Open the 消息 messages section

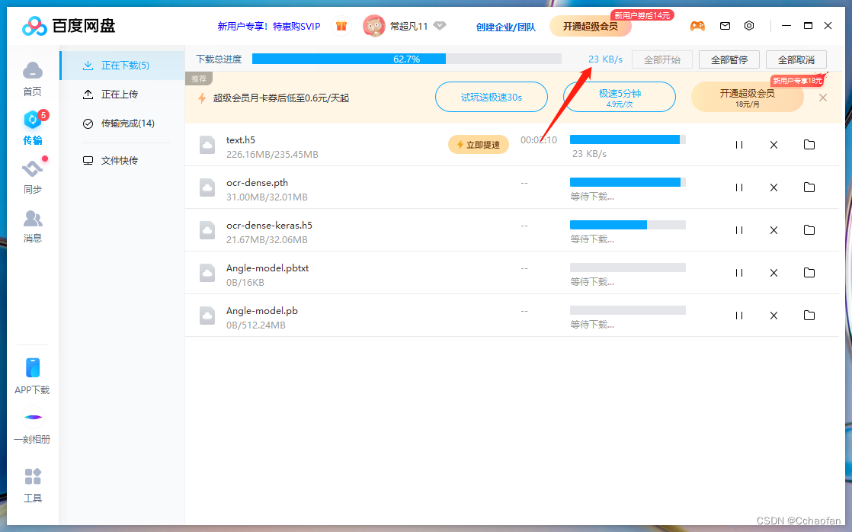coord(33,226)
